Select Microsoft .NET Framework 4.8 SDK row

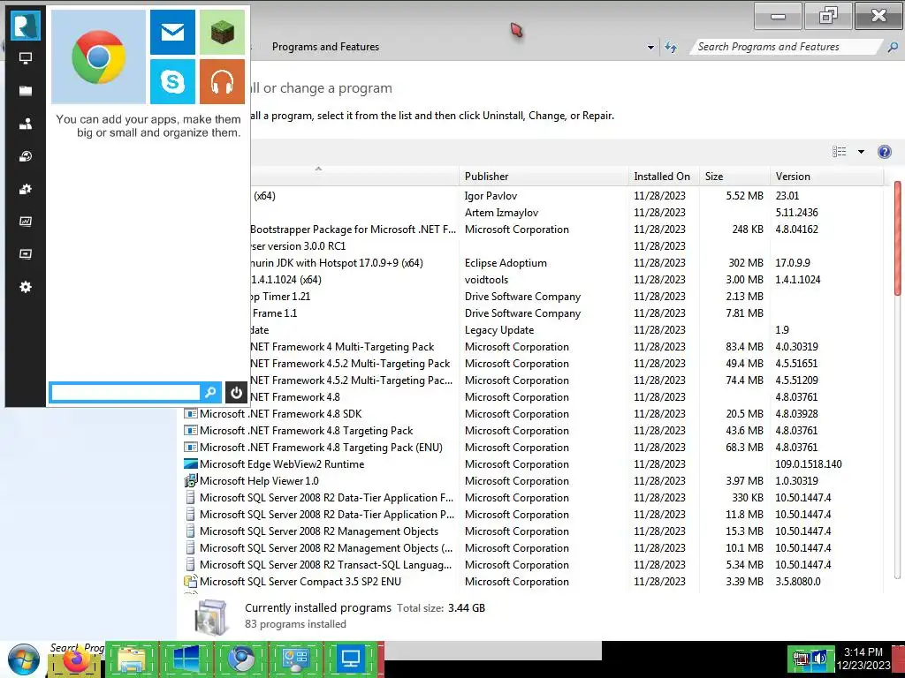(x=532, y=414)
